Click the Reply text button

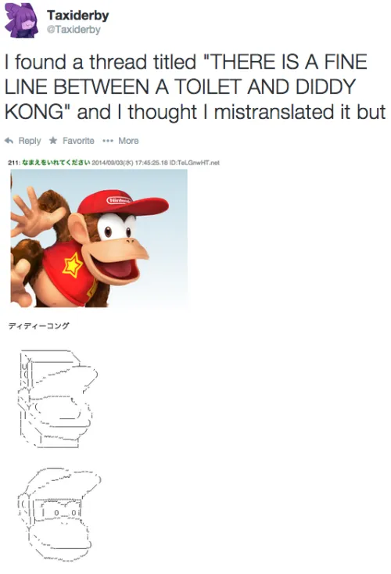(30, 141)
